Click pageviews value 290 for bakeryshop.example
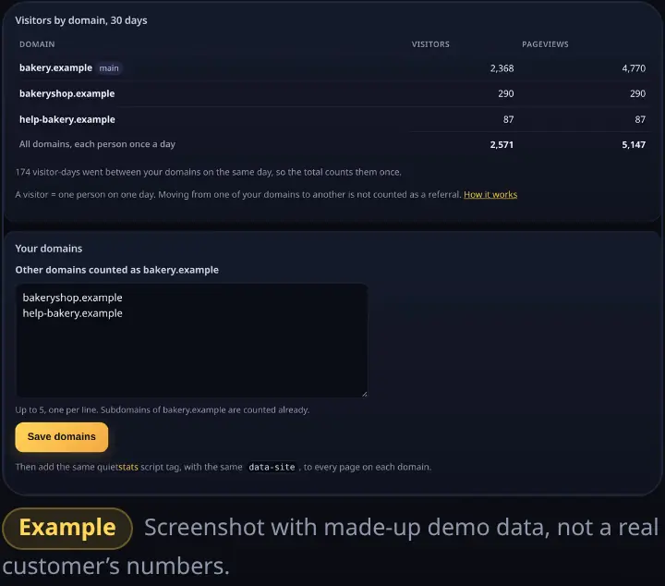Viewport: 665px width, 586px height. [x=637, y=93]
